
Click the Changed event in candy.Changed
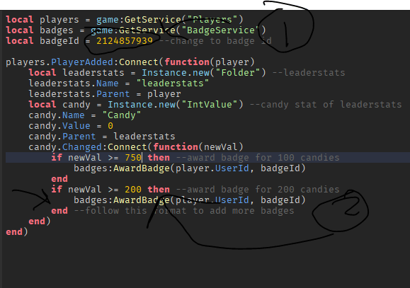pyautogui.click(x=82, y=147)
